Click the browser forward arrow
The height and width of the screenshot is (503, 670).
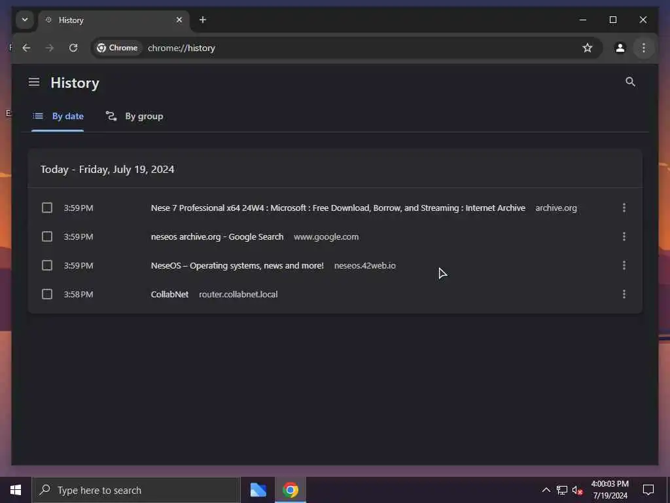pyautogui.click(x=50, y=48)
